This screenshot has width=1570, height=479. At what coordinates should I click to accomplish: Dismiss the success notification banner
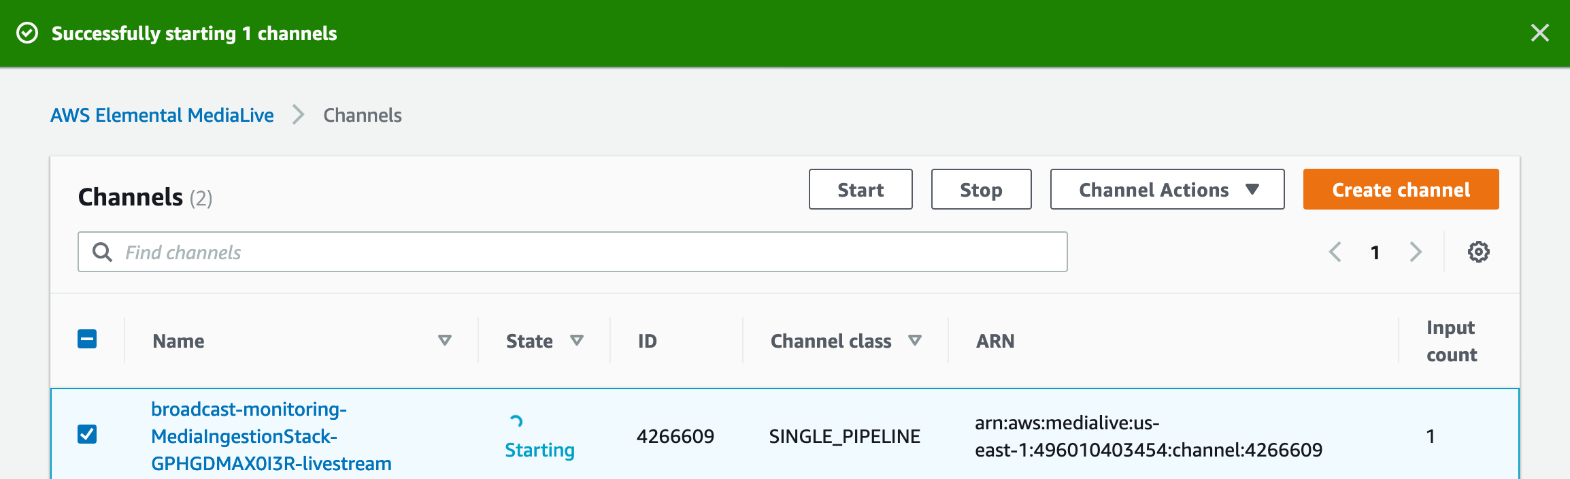click(x=1540, y=33)
